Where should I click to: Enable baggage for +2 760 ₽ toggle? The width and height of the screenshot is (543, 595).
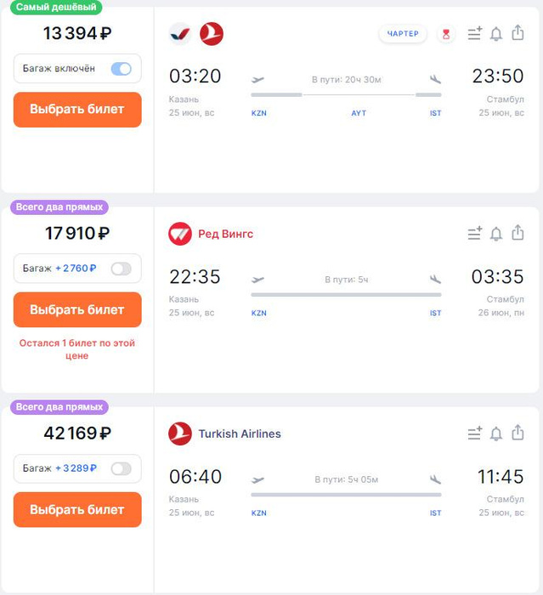coord(121,269)
